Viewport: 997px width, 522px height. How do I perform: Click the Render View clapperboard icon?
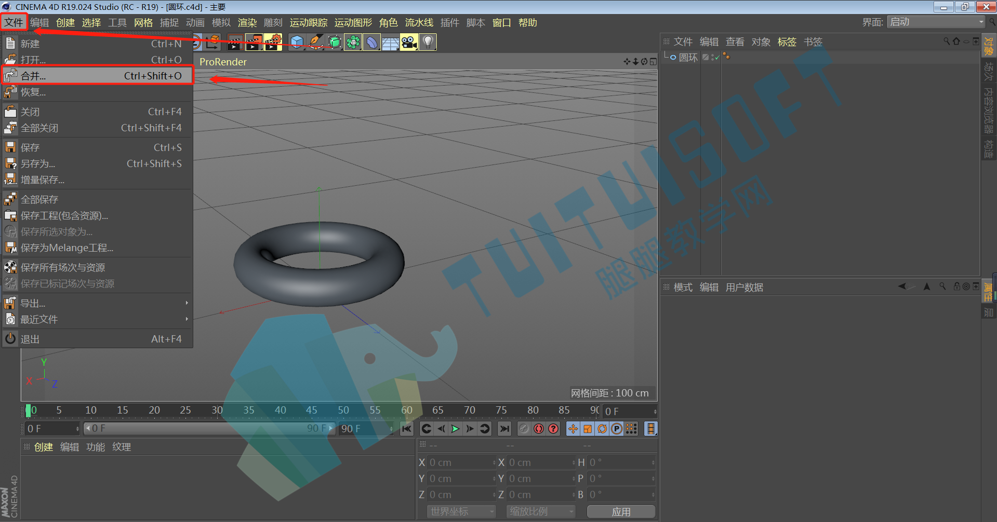[235, 42]
